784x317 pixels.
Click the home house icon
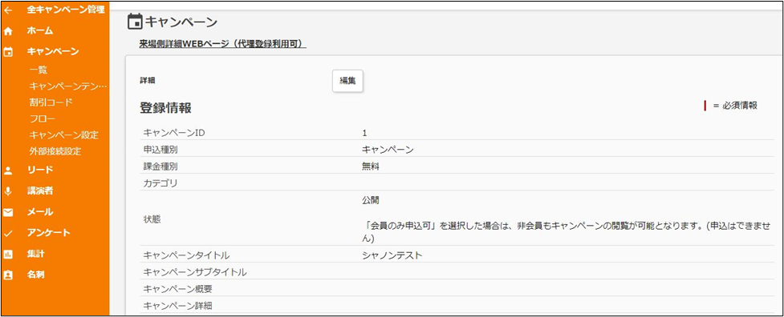pos(7,31)
